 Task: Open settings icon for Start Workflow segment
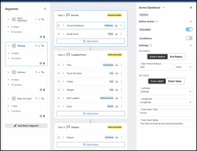[43, 19]
